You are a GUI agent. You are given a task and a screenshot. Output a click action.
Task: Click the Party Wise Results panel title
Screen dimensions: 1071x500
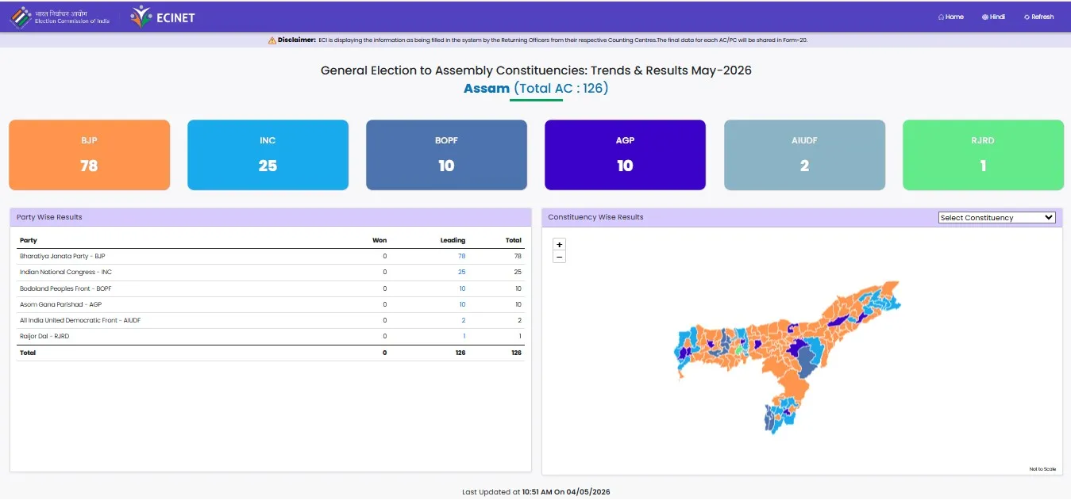click(x=49, y=217)
